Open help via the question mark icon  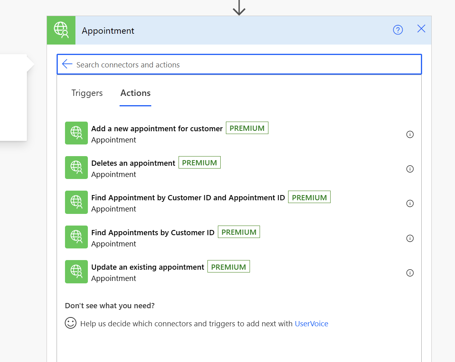(398, 30)
